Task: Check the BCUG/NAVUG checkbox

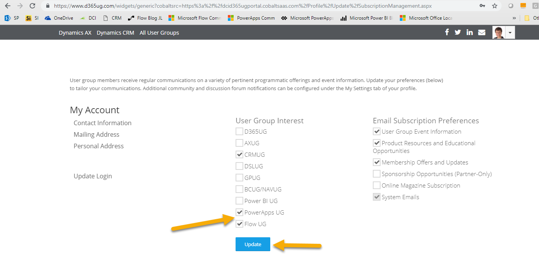Action: point(239,189)
